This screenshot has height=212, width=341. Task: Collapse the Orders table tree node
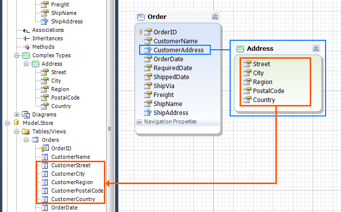pos(26,140)
